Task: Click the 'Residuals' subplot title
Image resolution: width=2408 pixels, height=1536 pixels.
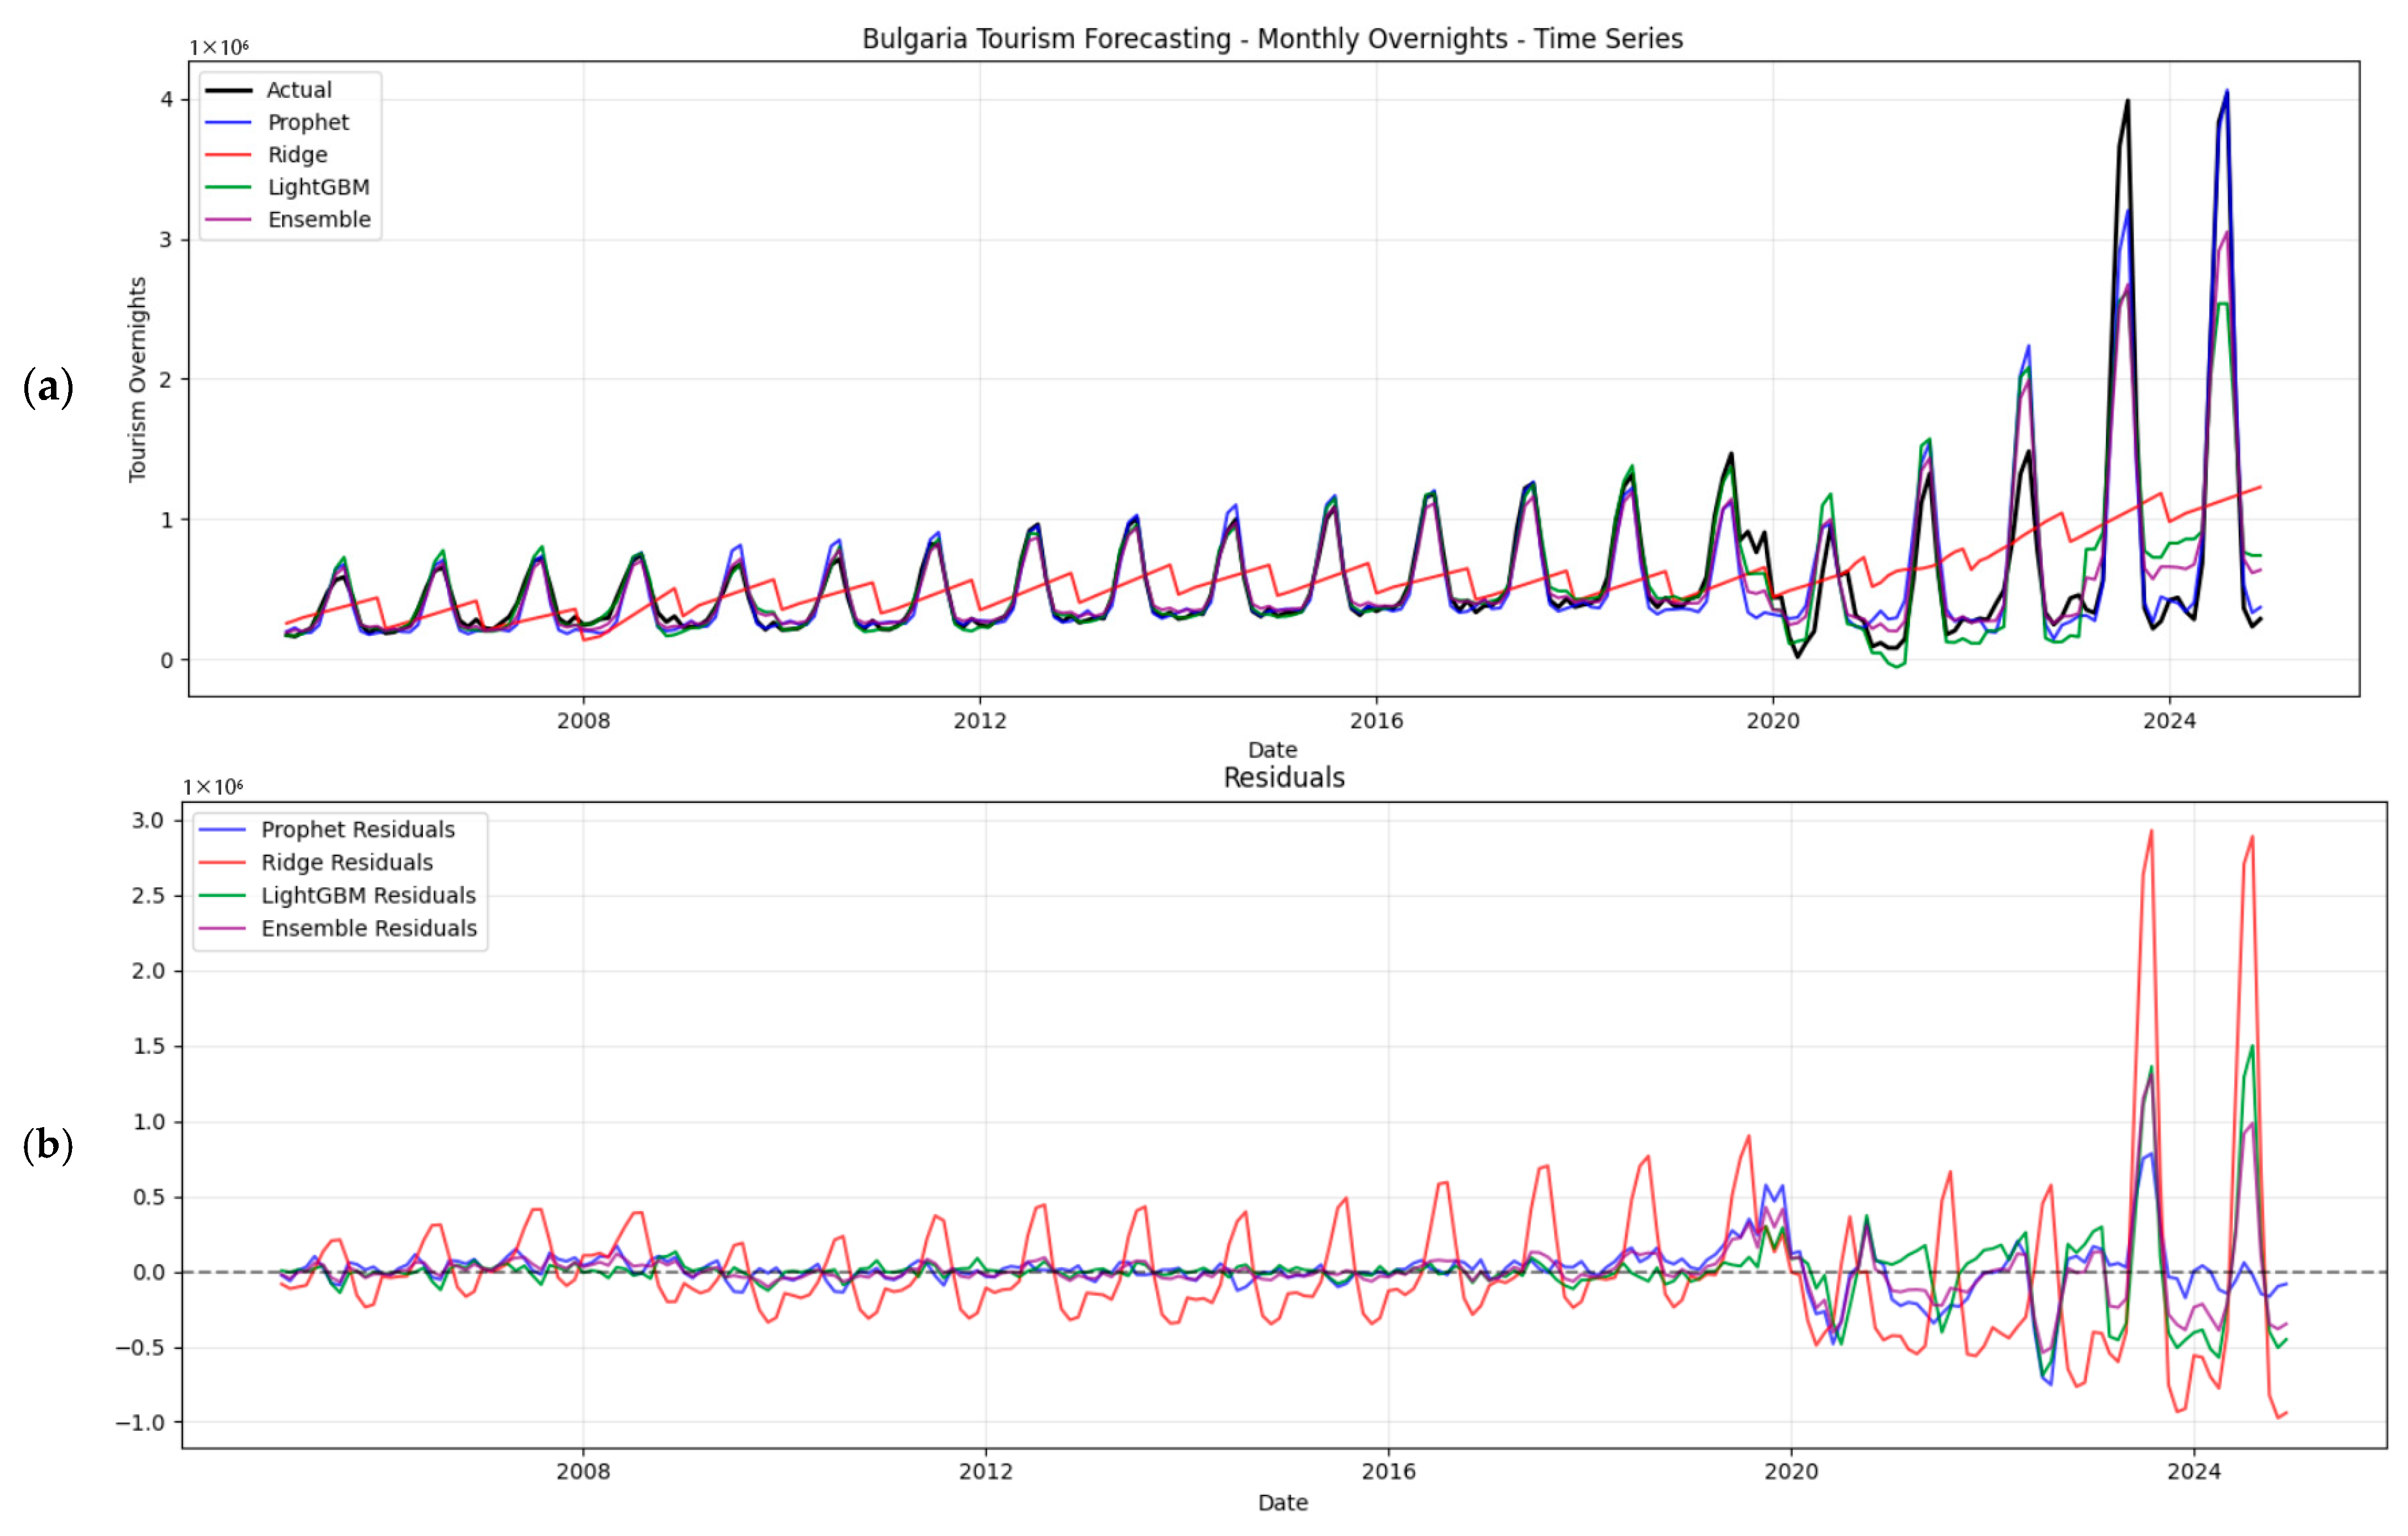Action: [x=1284, y=777]
